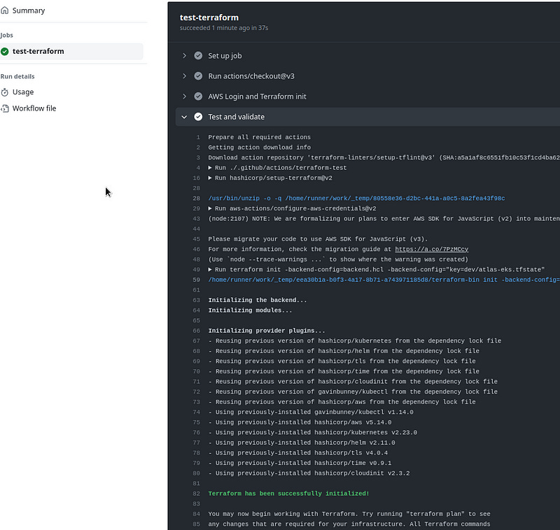The height and width of the screenshot is (530, 560).
Task: Click 'Using previously-installed hashicorp/cloudinit v2.3.2' line
Action: pos(309,473)
